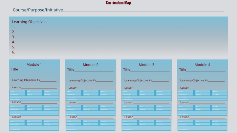
Task: Click the third Lesson line in Module 3
Action: (147, 117)
